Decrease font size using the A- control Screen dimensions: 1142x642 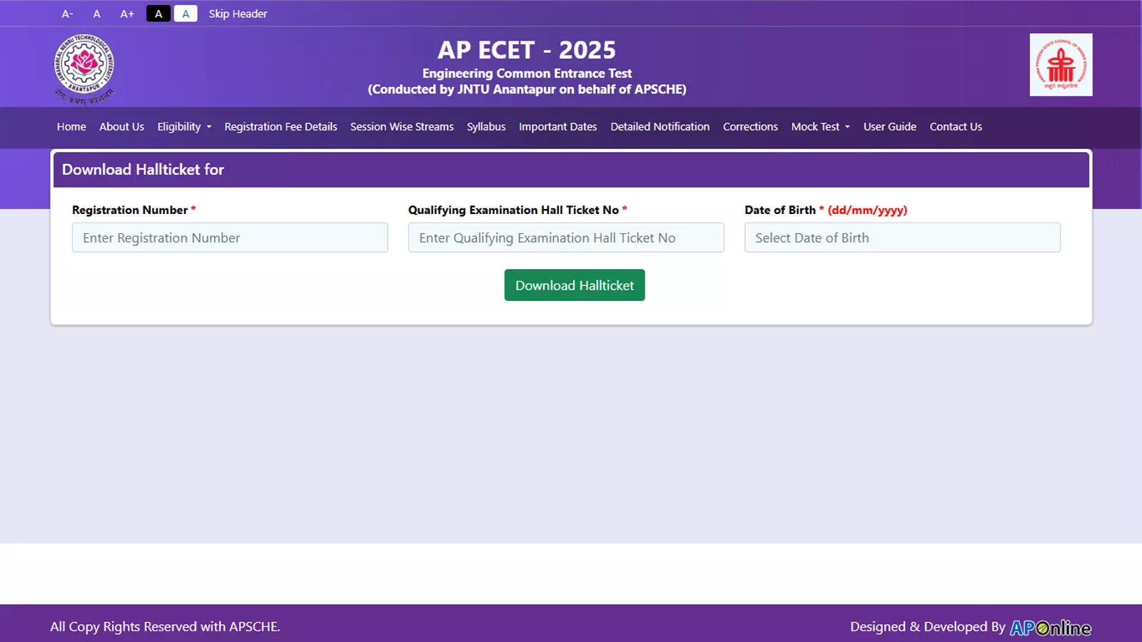point(68,13)
